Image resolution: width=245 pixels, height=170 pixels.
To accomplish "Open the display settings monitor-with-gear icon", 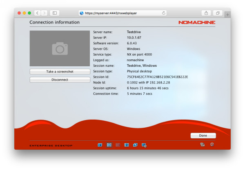I will (x=144, y=145).
